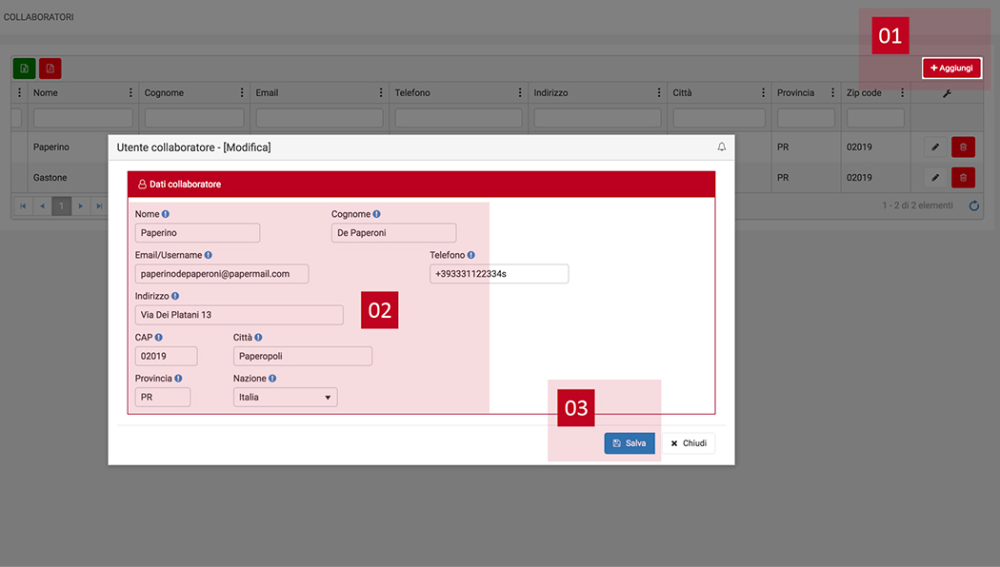This screenshot has width=1000, height=567.
Task: Select page 1 in the pager
Action: pyautogui.click(x=61, y=205)
